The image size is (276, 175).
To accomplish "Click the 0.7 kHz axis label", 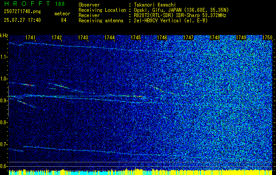I will click(3, 144).
